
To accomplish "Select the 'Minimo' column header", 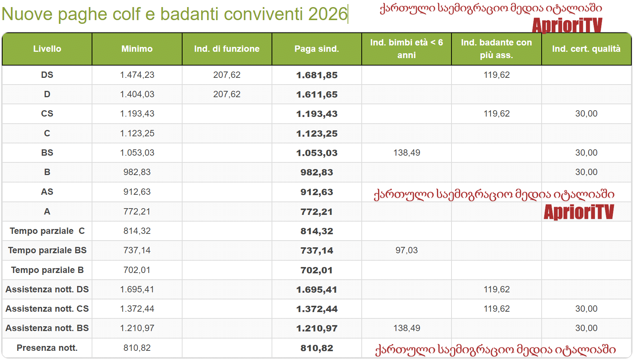I will coord(137,49).
